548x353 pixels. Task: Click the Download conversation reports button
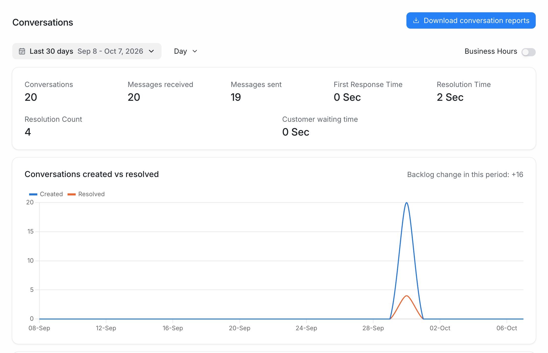point(471,20)
